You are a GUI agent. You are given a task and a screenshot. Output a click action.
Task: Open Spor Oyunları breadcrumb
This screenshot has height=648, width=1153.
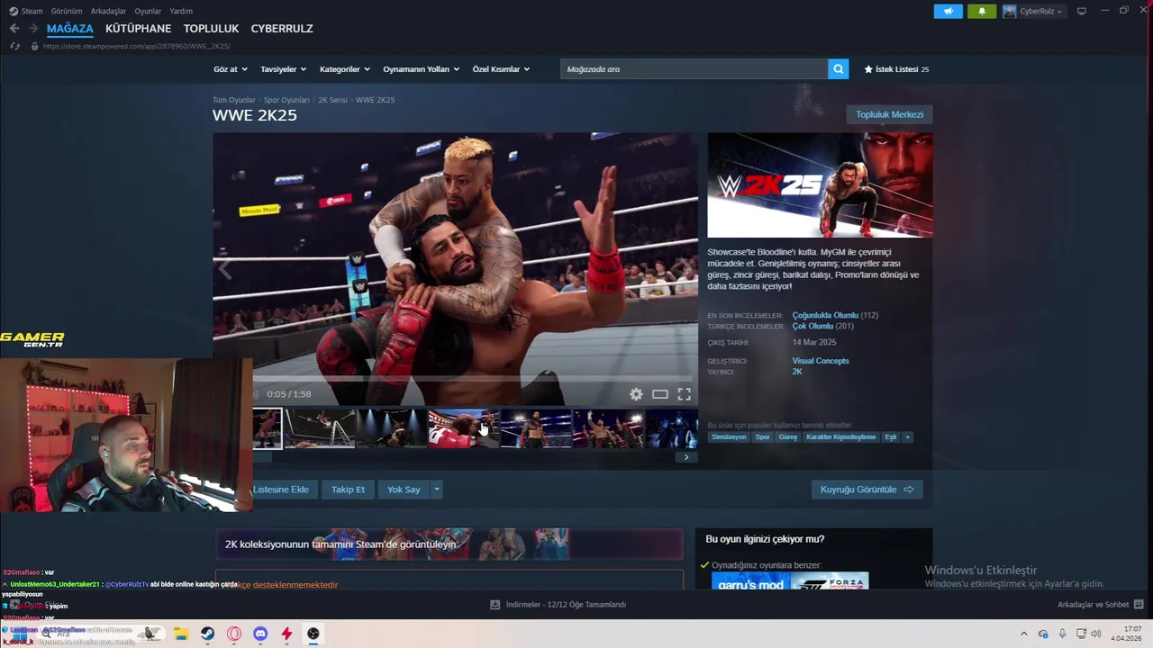pos(286,100)
